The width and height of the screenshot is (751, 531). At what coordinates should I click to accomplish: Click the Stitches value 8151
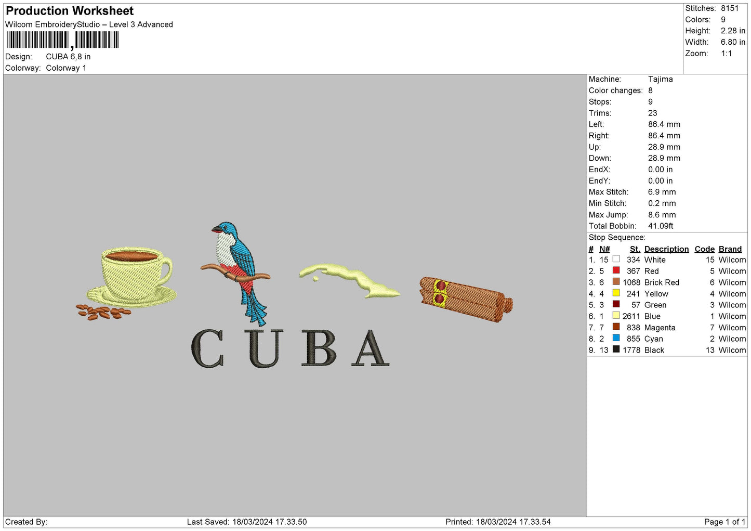[x=730, y=8]
